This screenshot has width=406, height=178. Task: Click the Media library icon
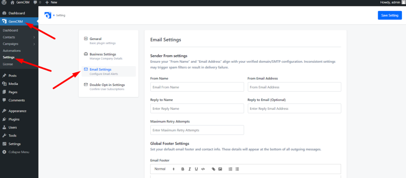4,84
